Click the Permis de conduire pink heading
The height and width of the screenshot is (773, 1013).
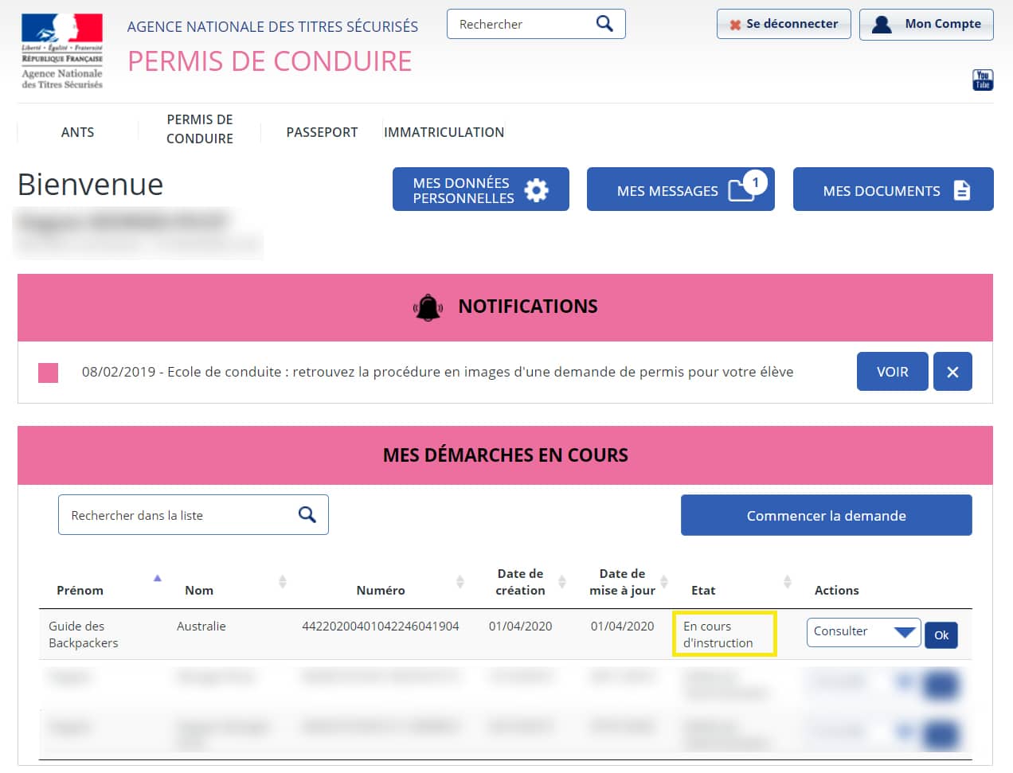270,61
